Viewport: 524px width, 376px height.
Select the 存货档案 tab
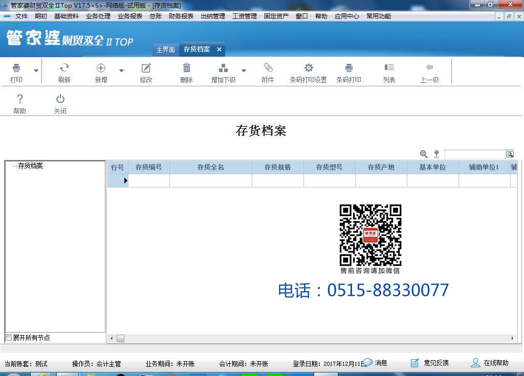pyautogui.click(x=196, y=50)
